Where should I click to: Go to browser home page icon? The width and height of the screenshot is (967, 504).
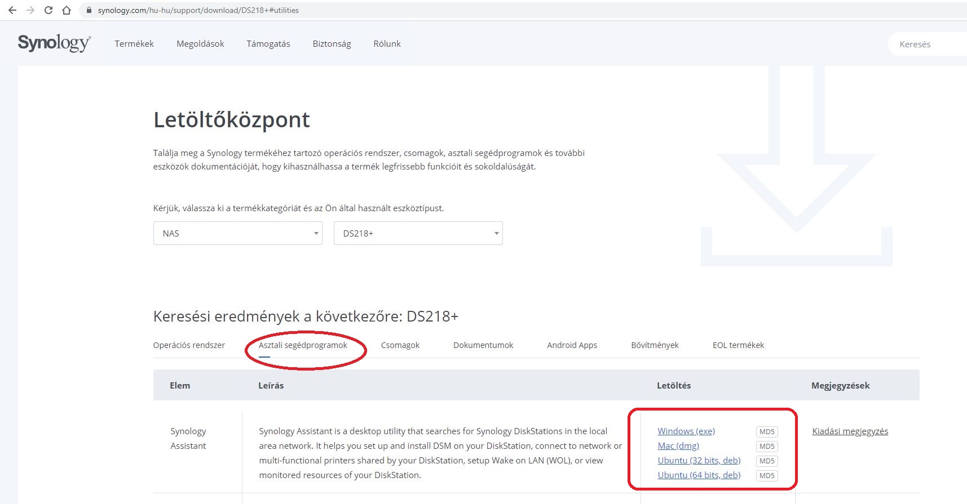[x=67, y=10]
